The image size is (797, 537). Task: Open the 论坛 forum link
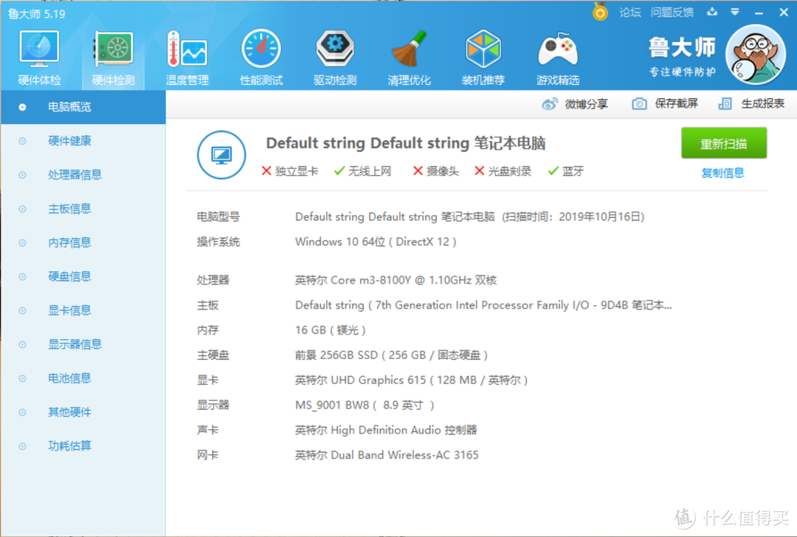click(630, 13)
